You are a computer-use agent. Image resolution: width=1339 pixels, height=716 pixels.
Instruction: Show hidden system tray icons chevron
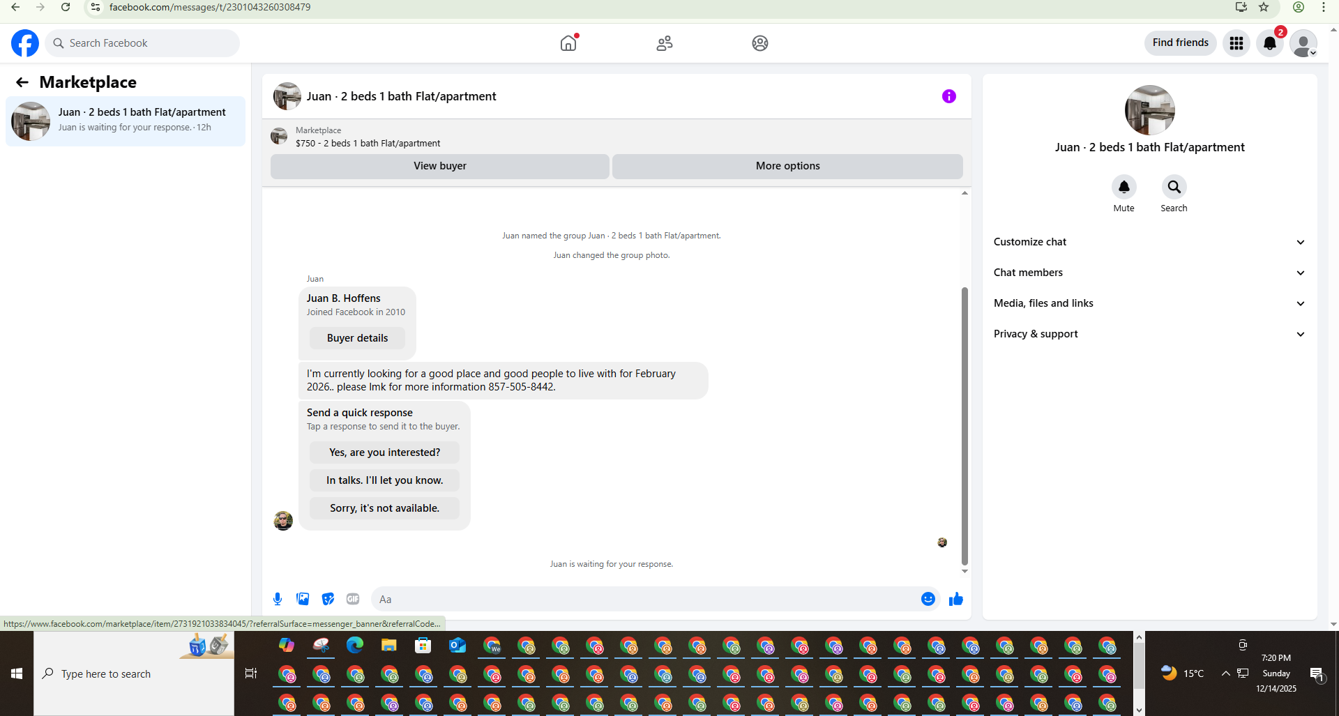click(1225, 673)
